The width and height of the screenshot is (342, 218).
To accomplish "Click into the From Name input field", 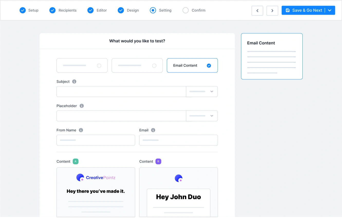I will coord(96,140).
